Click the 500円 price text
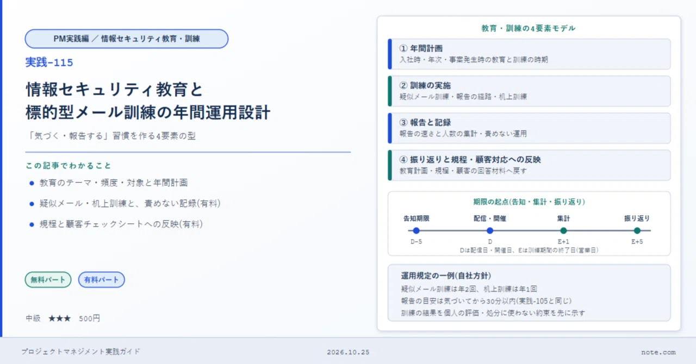The image size is (696, 364). 89,318
